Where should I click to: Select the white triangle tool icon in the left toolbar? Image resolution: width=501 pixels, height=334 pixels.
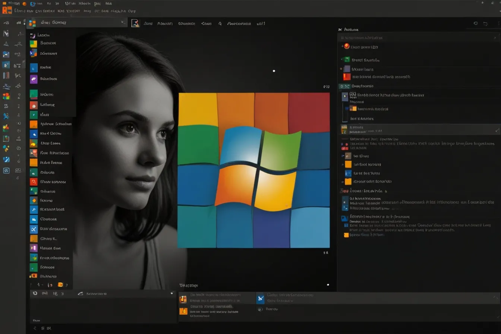coord(6,44)
